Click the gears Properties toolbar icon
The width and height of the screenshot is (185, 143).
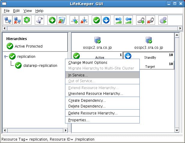coord(163,20)
